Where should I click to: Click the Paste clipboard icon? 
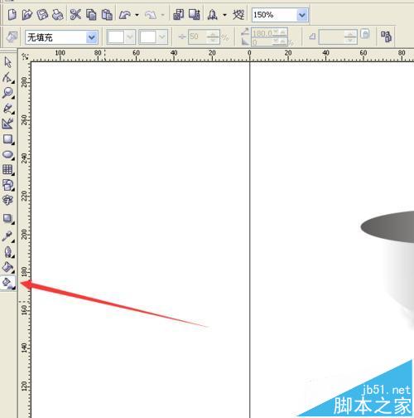[107, 15]
